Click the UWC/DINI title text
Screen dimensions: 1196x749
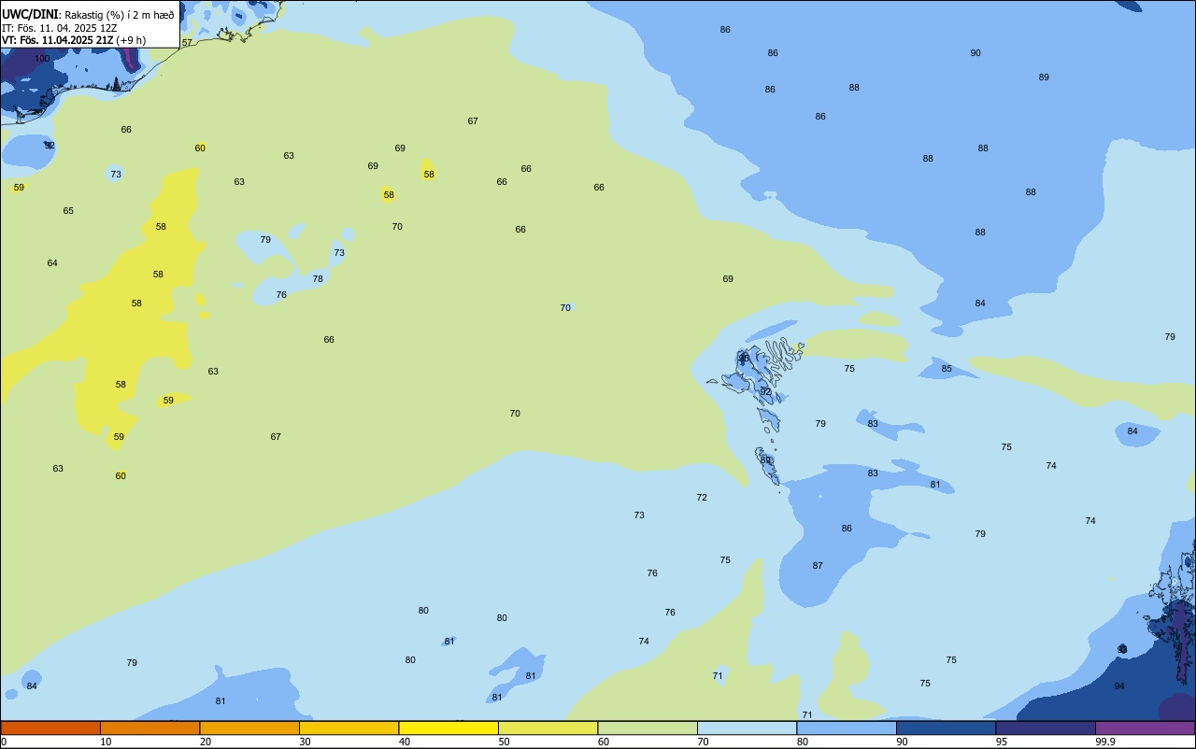[30, 14]
